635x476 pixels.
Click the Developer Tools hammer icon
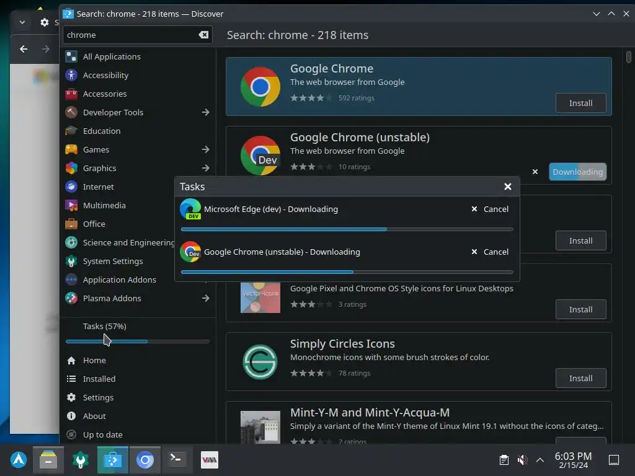(x=71, y=113)
